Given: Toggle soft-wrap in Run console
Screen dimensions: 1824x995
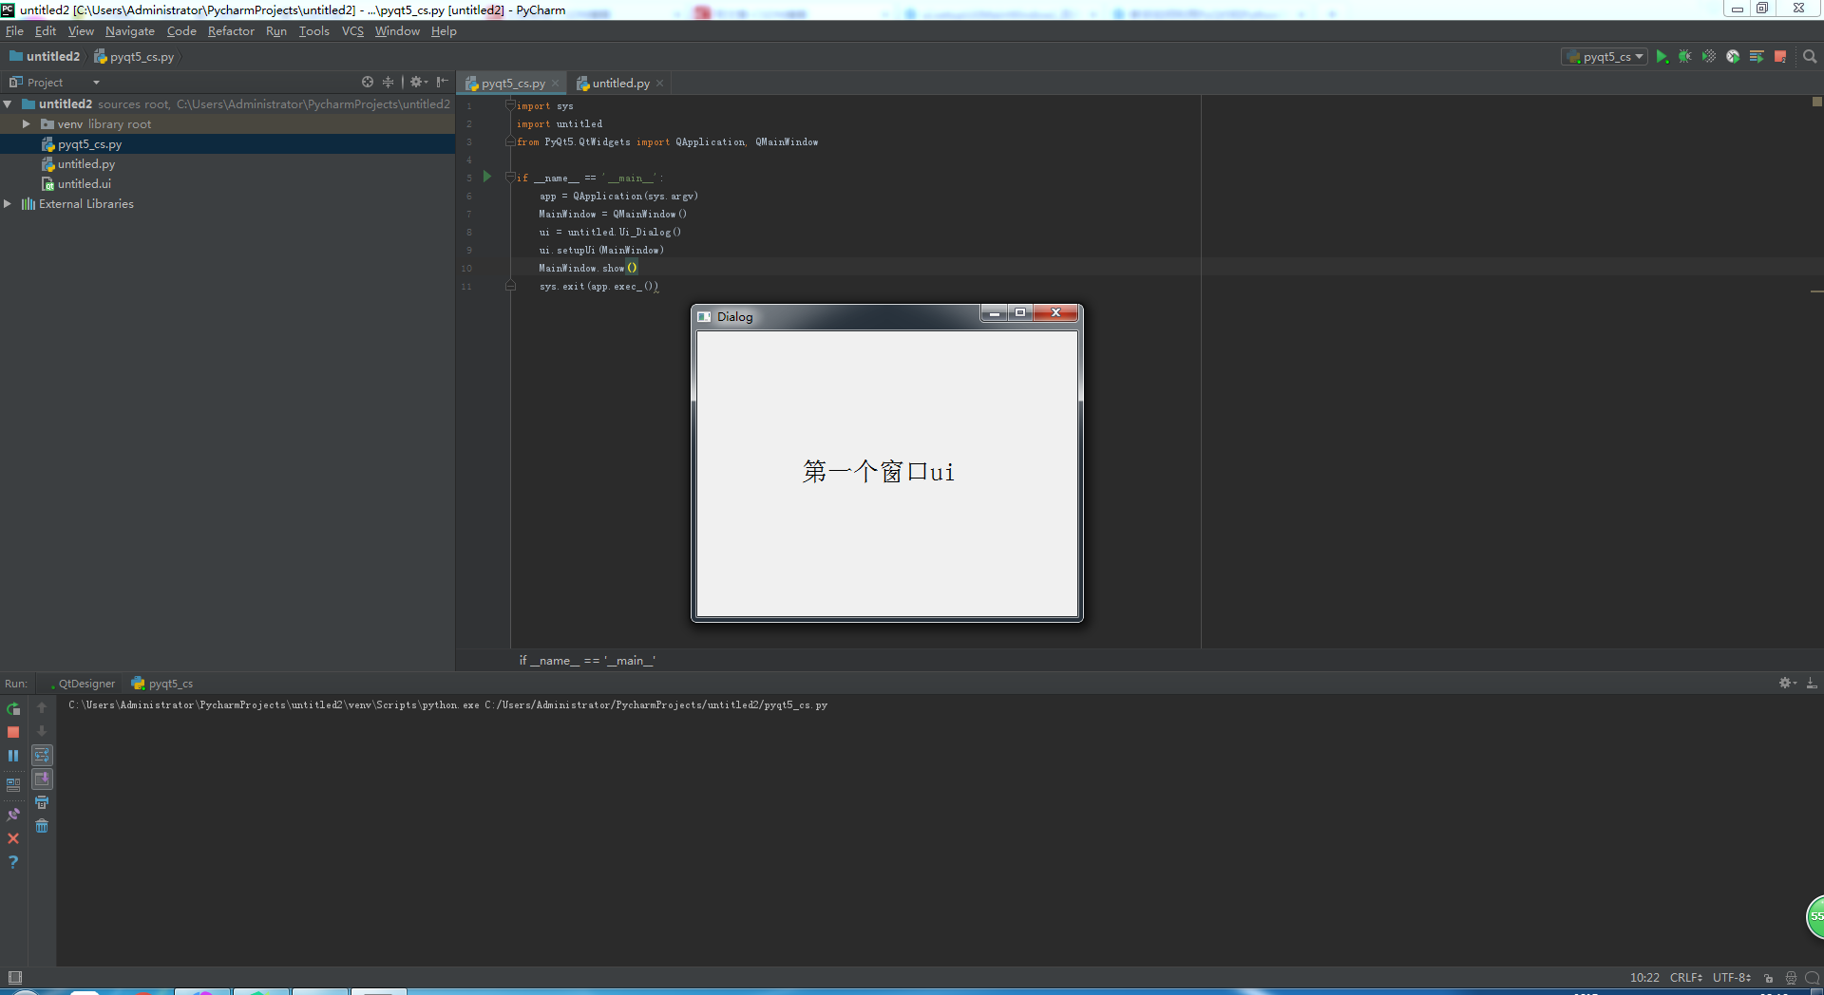Looking at the screenshot, I should coord(42,756).
